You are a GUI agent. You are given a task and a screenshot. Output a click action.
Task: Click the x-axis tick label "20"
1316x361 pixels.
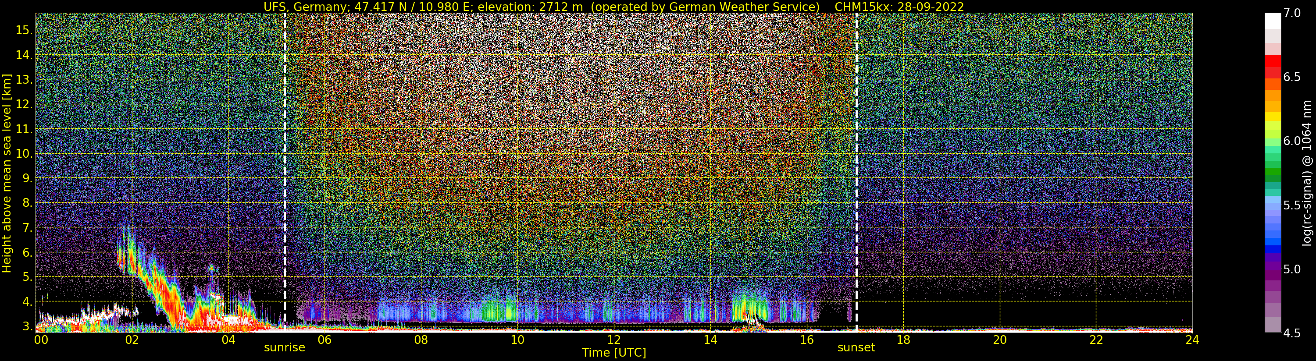coord(1000,340)
